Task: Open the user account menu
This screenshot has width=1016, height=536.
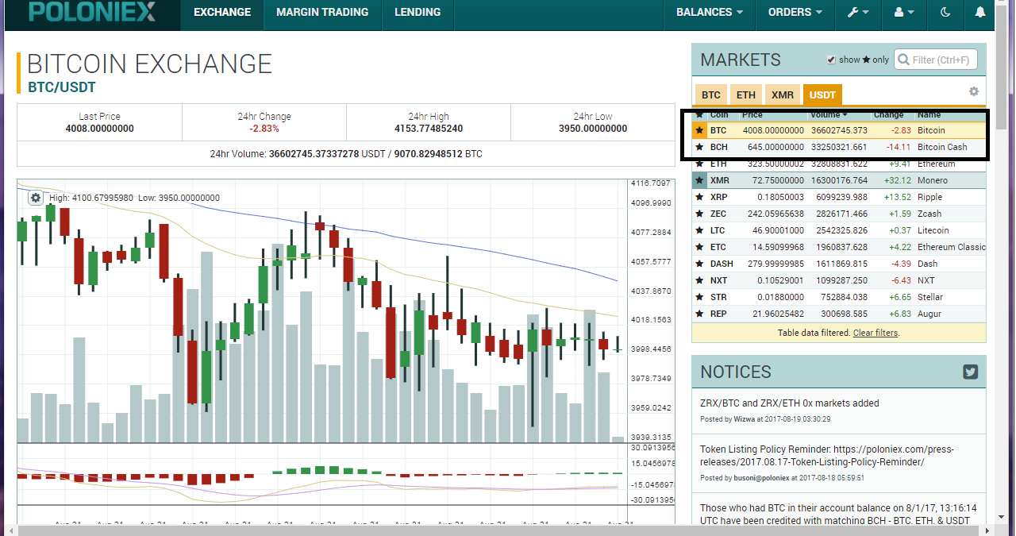Action: click(904, 12)
